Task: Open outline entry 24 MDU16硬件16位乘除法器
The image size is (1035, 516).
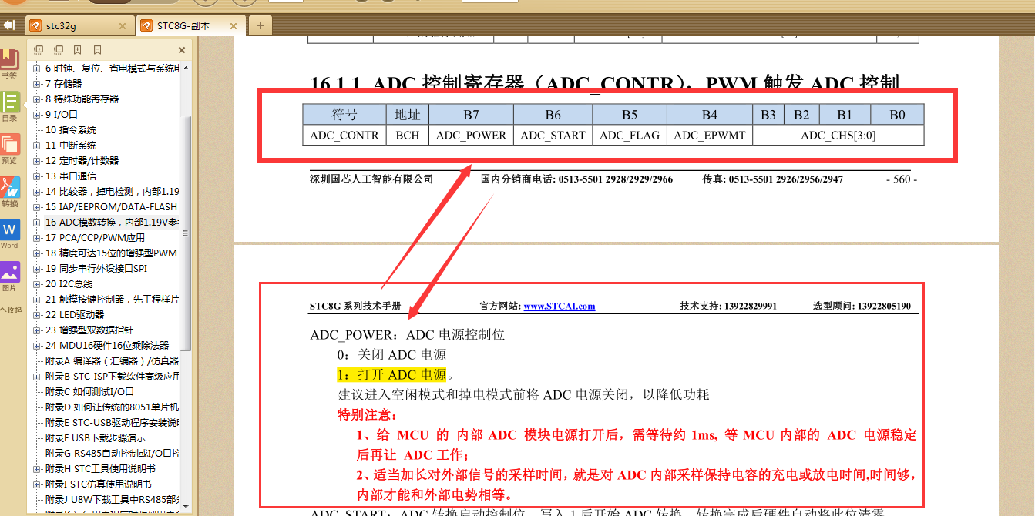Action: (107, 346)
